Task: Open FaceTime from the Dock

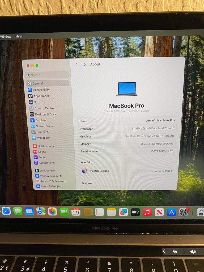Action: (64, 212)
